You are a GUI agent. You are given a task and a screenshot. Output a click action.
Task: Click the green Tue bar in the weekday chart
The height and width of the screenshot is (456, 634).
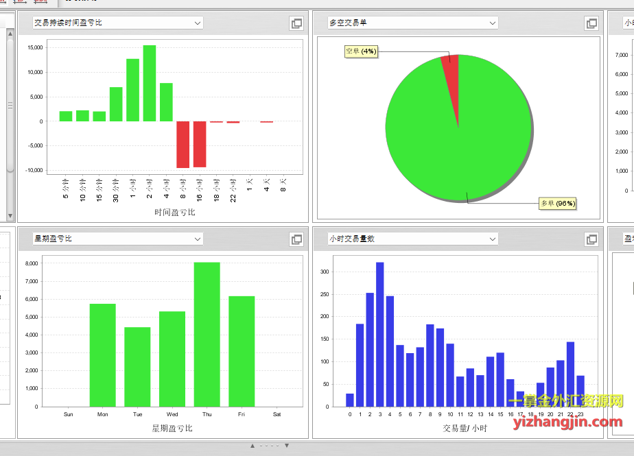[x=137, y=367]
